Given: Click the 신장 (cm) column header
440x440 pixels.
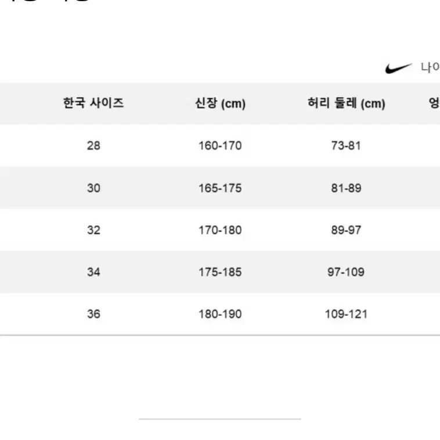Looking at the screenshot, I should (x=220, y=103).
